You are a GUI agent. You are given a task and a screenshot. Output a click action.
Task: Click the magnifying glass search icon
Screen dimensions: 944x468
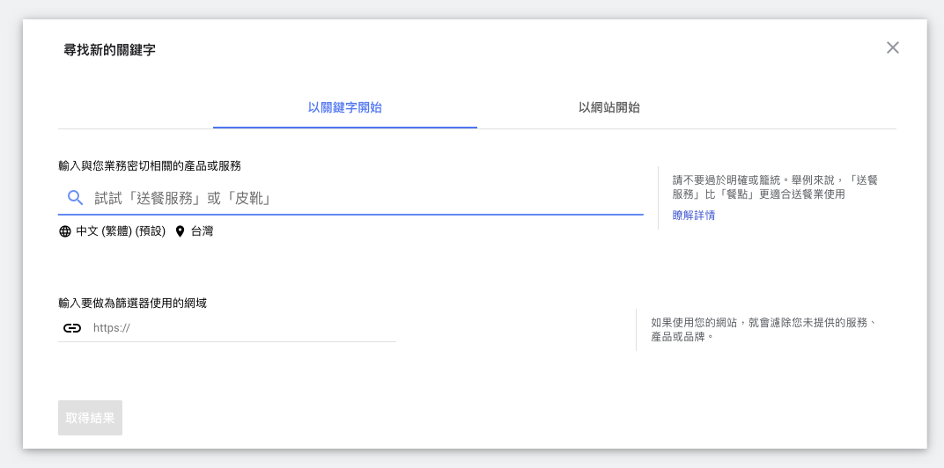click(x=75, y=198)
